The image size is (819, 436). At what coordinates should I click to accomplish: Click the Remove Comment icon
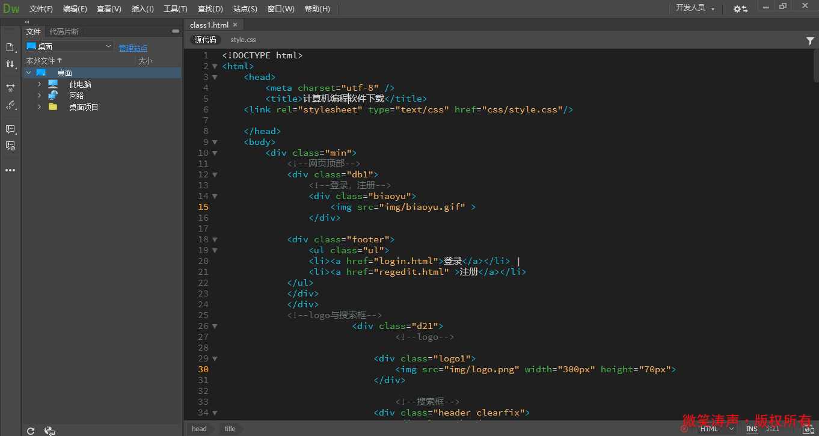point(10,146)
